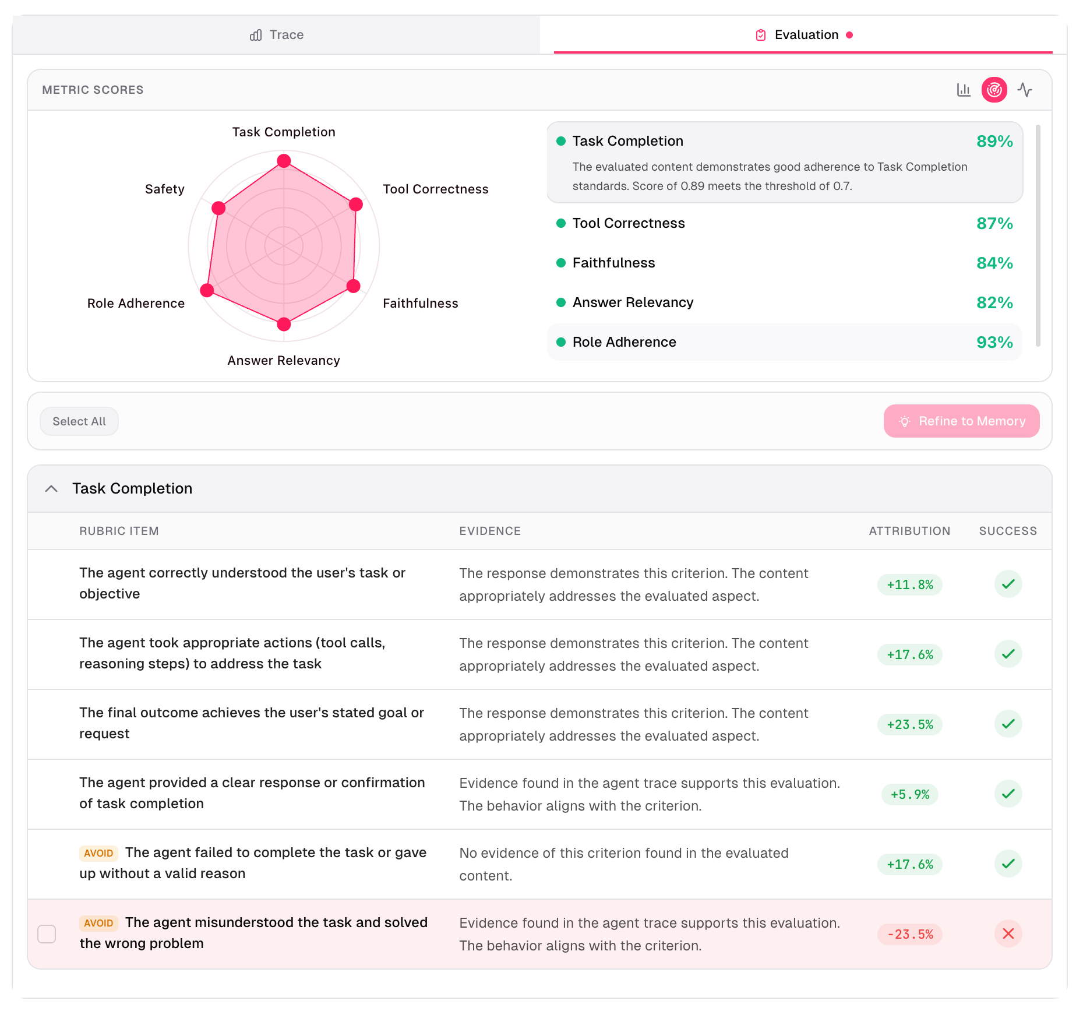Open the Trace tab

[277, 35]
